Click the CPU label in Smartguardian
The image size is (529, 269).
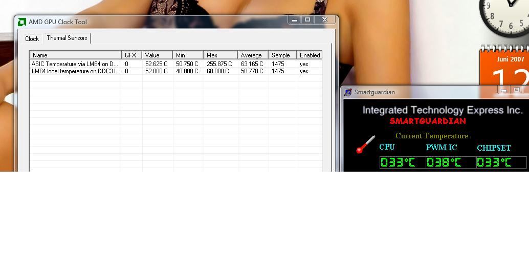pyautogui.click(x=387, y=147)
